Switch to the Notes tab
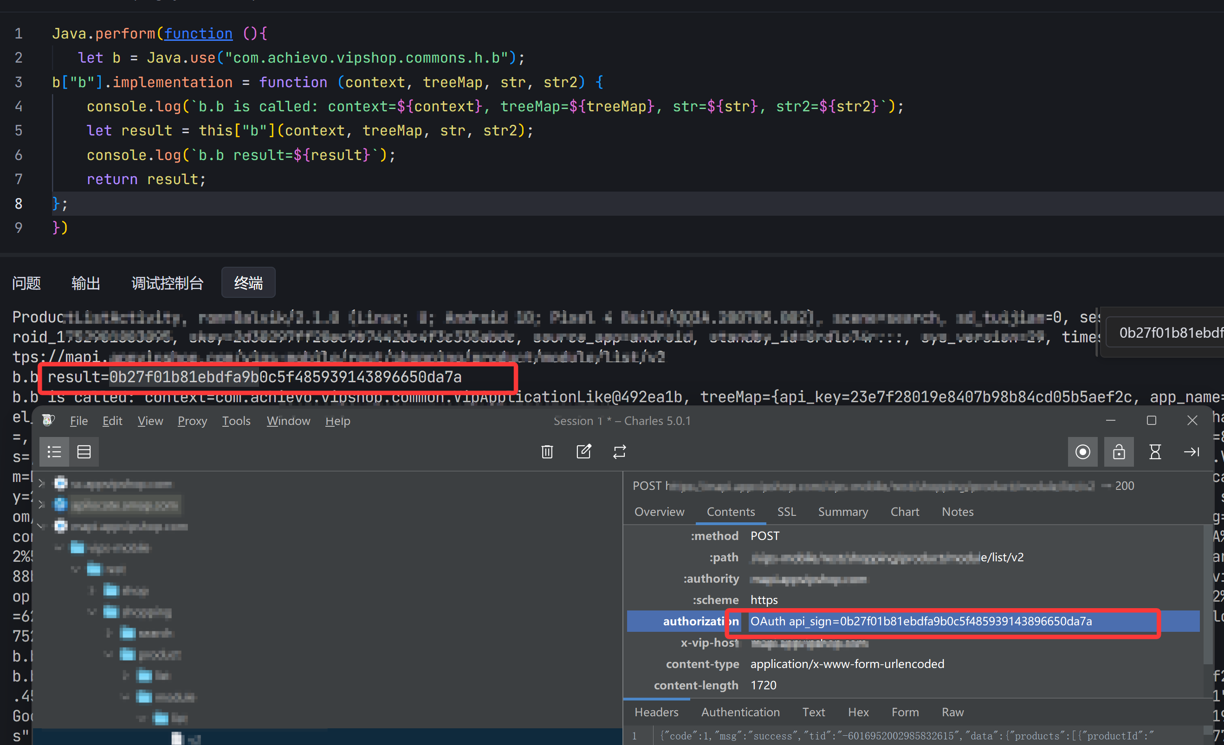Screen dimensions: 1224x745 click(x=957, y=511)
